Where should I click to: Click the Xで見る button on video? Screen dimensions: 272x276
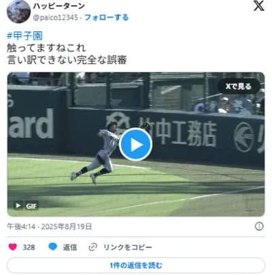point(239,86)
